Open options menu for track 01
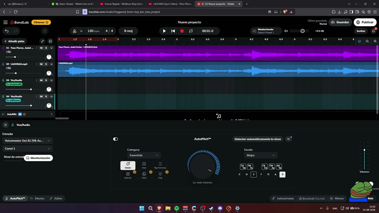 click(x=36, y=48)
